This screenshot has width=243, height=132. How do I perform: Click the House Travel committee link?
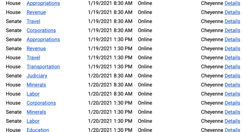point(33,58)
